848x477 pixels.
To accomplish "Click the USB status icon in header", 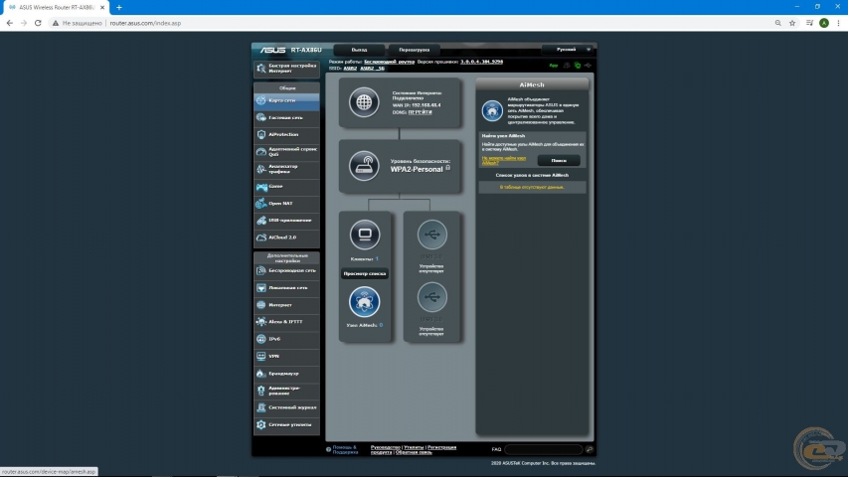I will click(588, 66).
